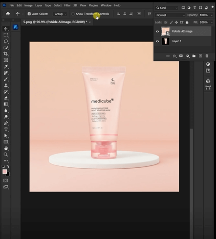Open the Auto-Select Group dropdown

pos(60,14)
